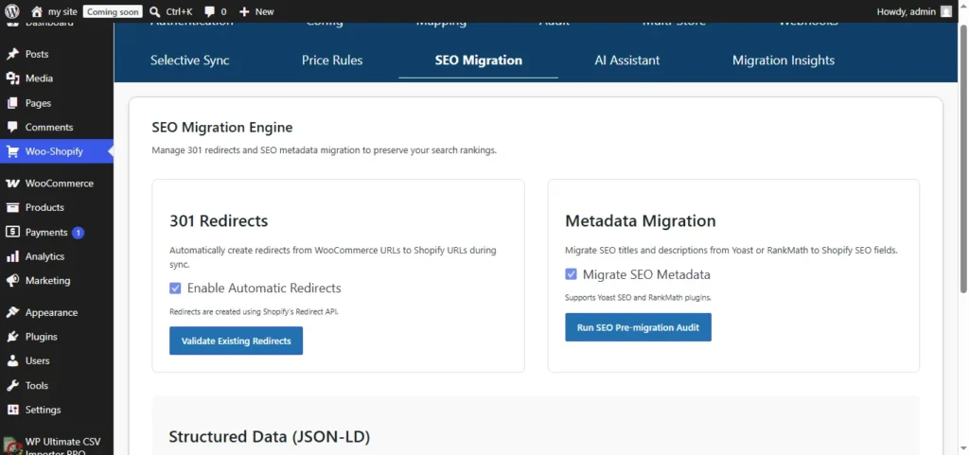Open search with the magnifier icon
The height and width of the screenshot is (455, 969).
(155, 11)
